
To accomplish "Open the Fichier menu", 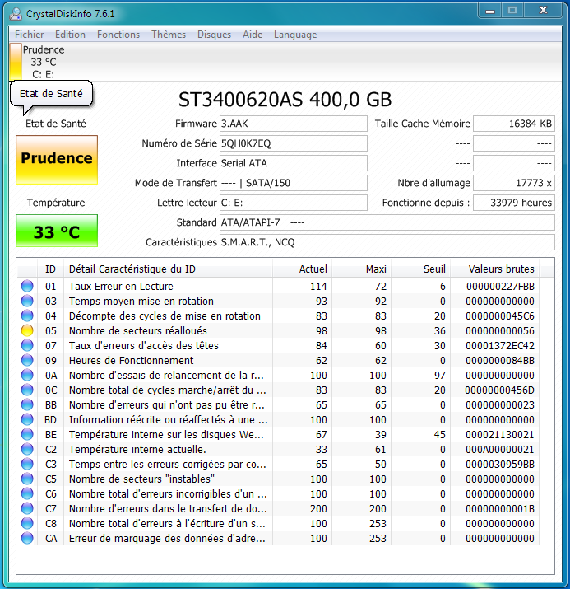I will coord(30,35).
